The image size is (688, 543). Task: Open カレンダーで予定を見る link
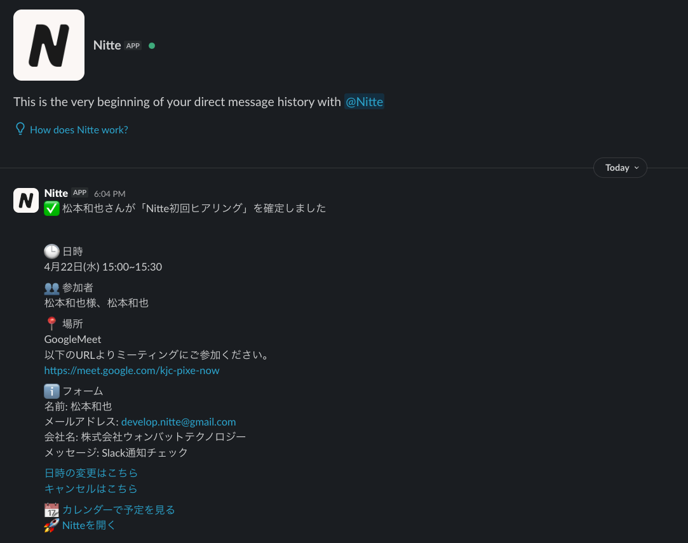118,510
